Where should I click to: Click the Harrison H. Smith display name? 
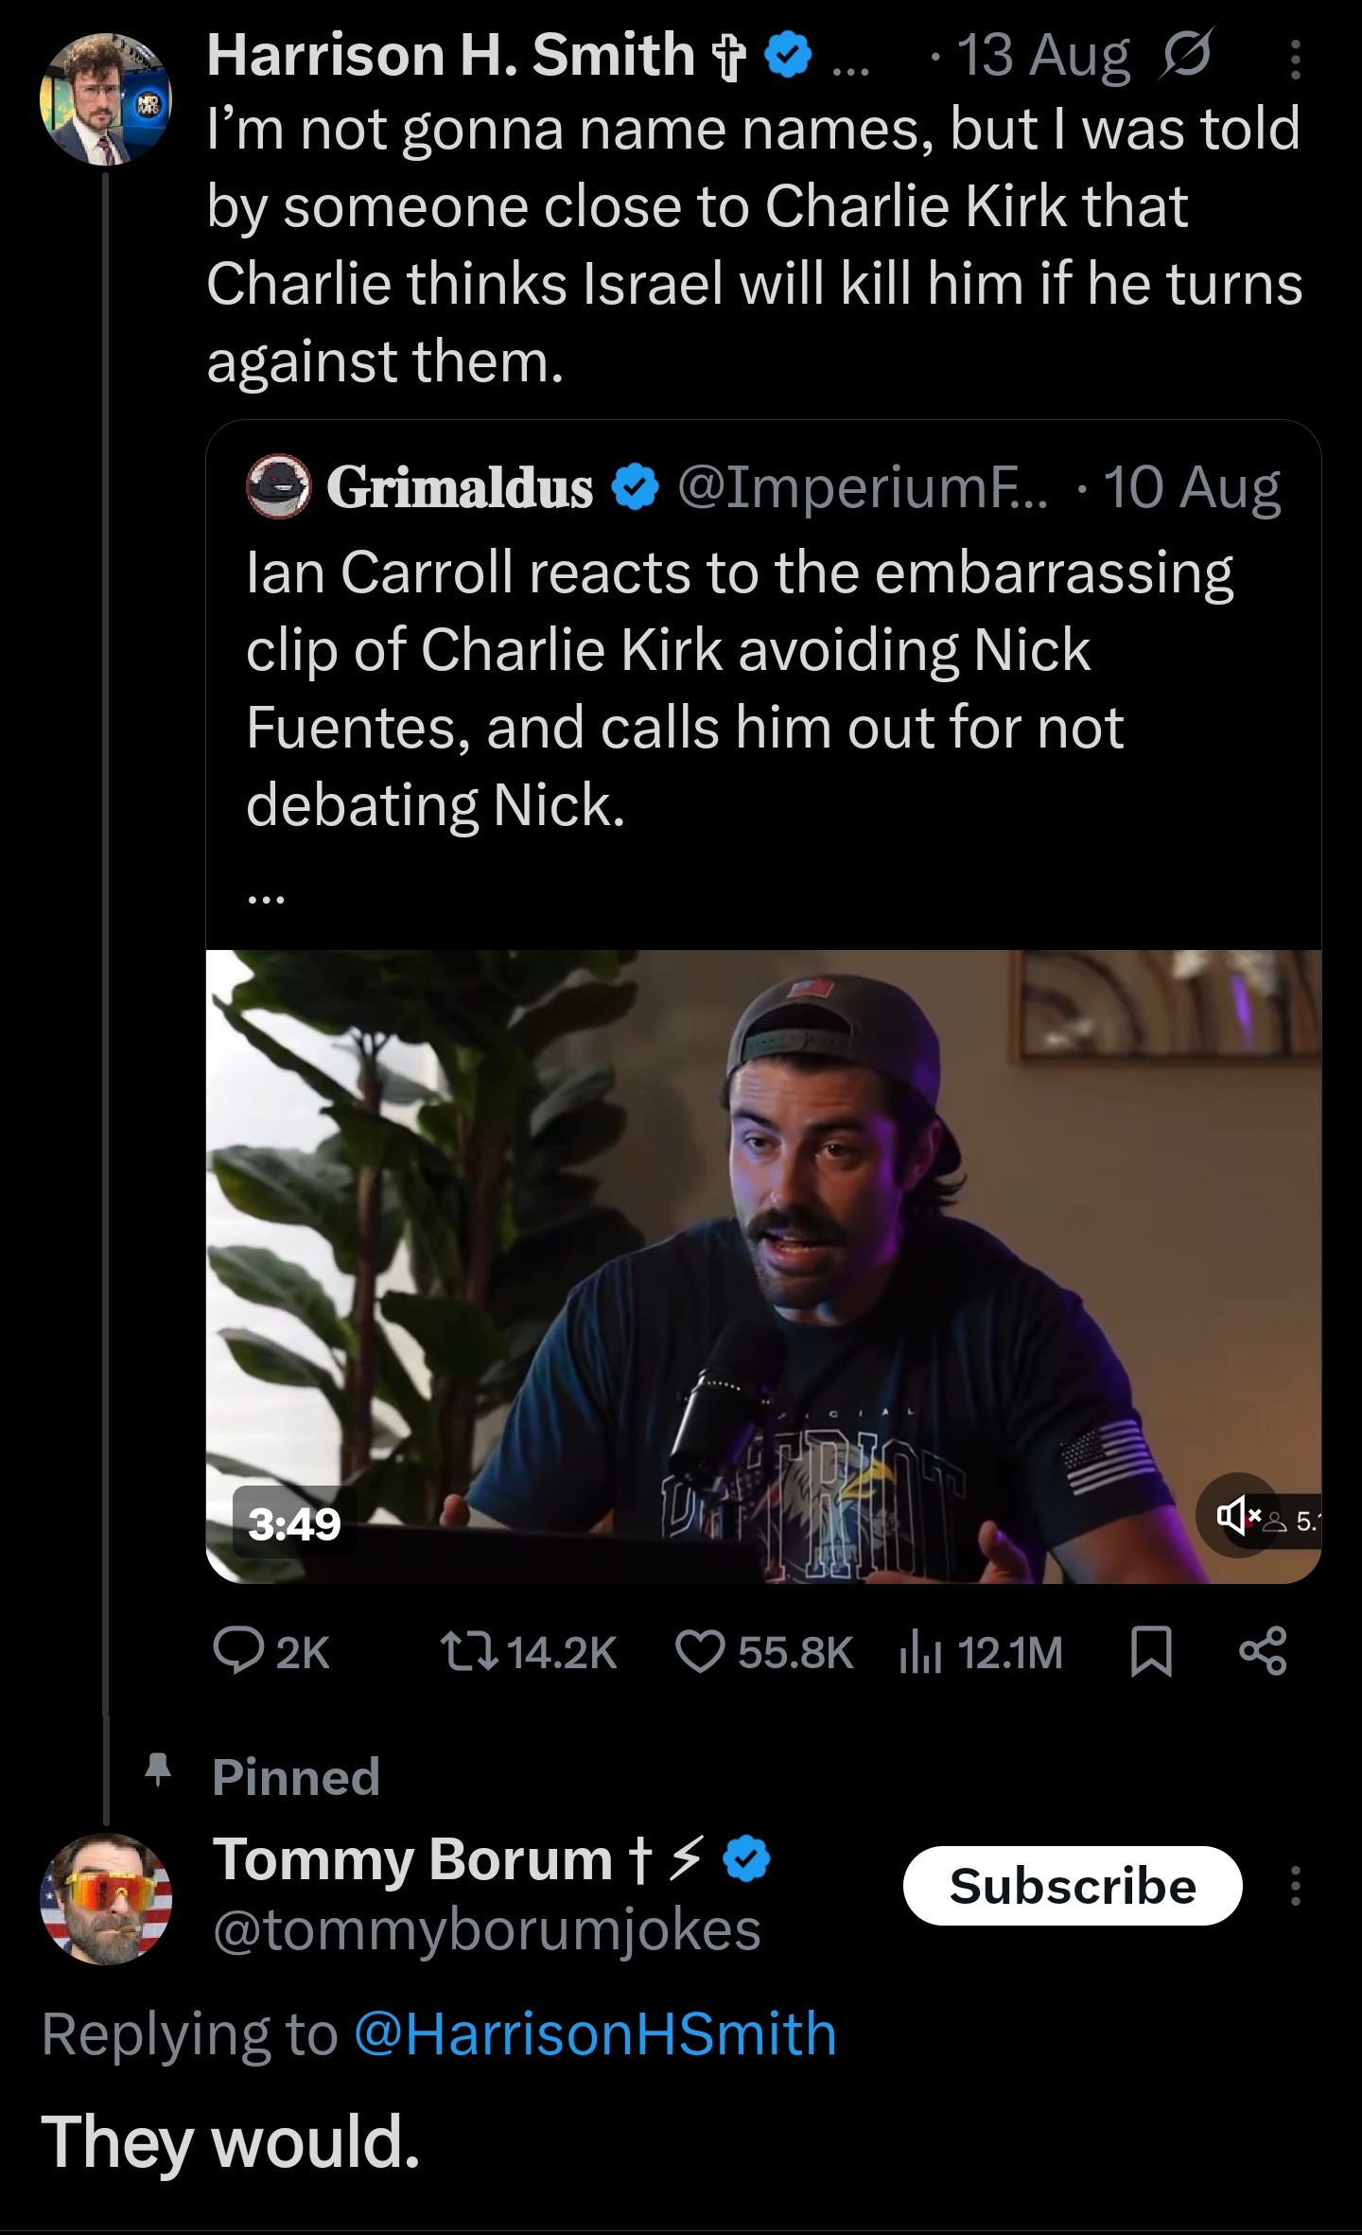(x=451, y=55)
